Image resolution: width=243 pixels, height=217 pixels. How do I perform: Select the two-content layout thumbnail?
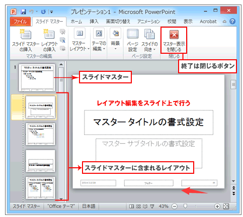[x=40, y=188]
